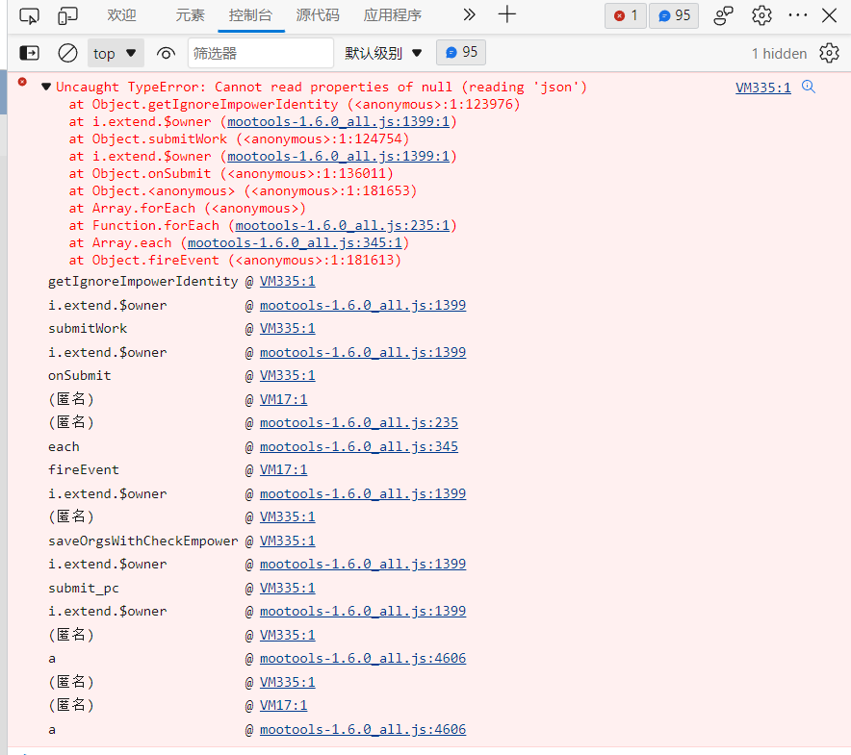Open the submitWork VM335:1 source link
The height and width of the screenshot is (755, 851).
(287, 329)
